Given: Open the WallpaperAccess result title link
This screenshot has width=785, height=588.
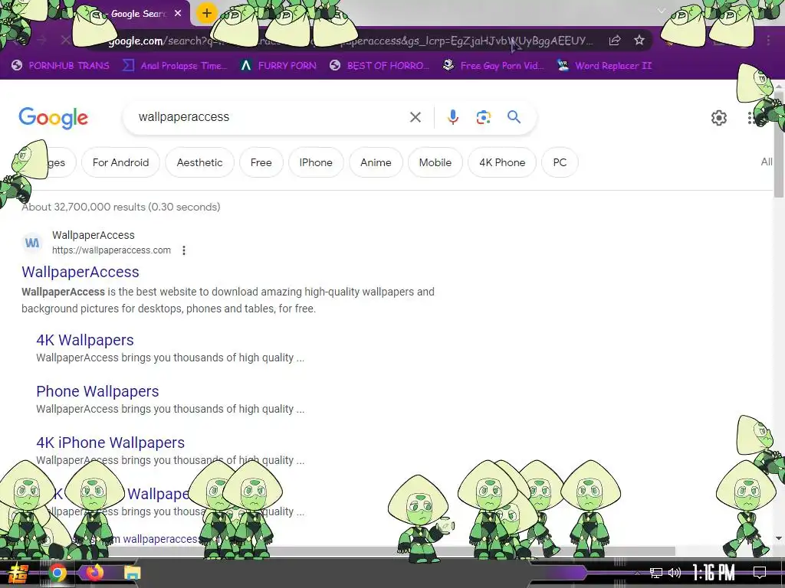Looking at the screenshot, I should [80, 272].
